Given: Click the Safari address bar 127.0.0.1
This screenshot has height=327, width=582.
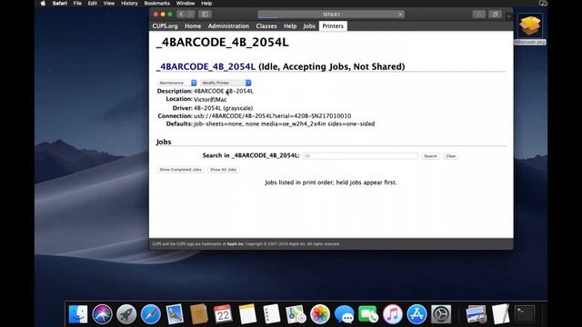Looking at the screenshot, I should pyautogui.click(x=331, y=15).
